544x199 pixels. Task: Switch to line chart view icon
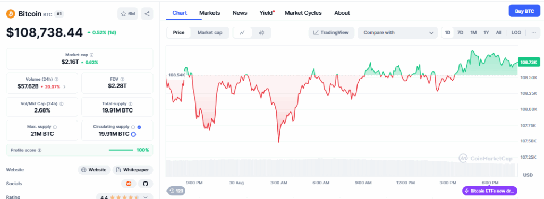pos(242,32)
